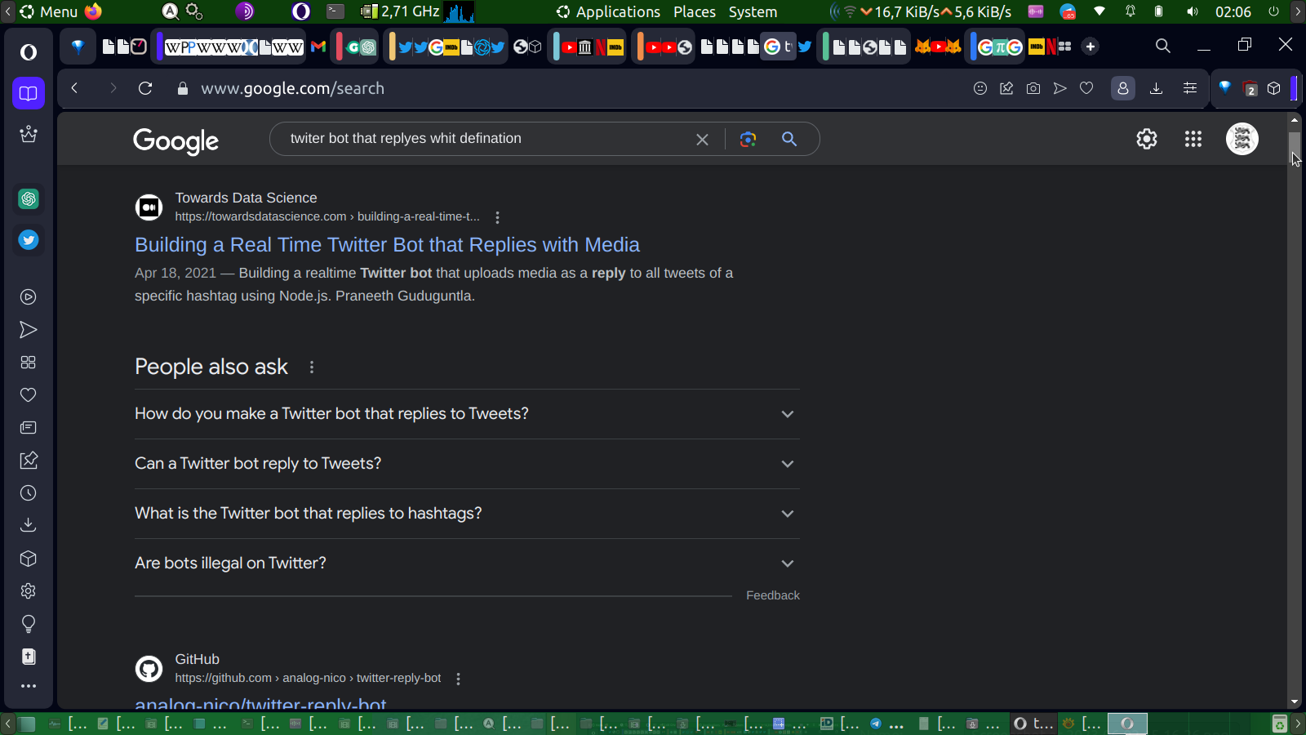The image size is (1306, 735).
Task: Open the crown icon in the Opera sidebar
Action: [29, 134]
